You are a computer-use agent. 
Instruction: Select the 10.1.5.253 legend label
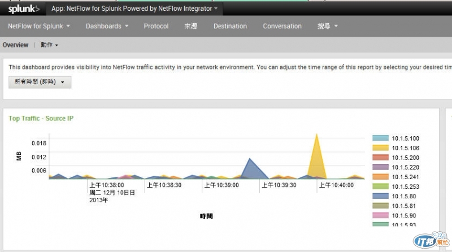(405, 186)
